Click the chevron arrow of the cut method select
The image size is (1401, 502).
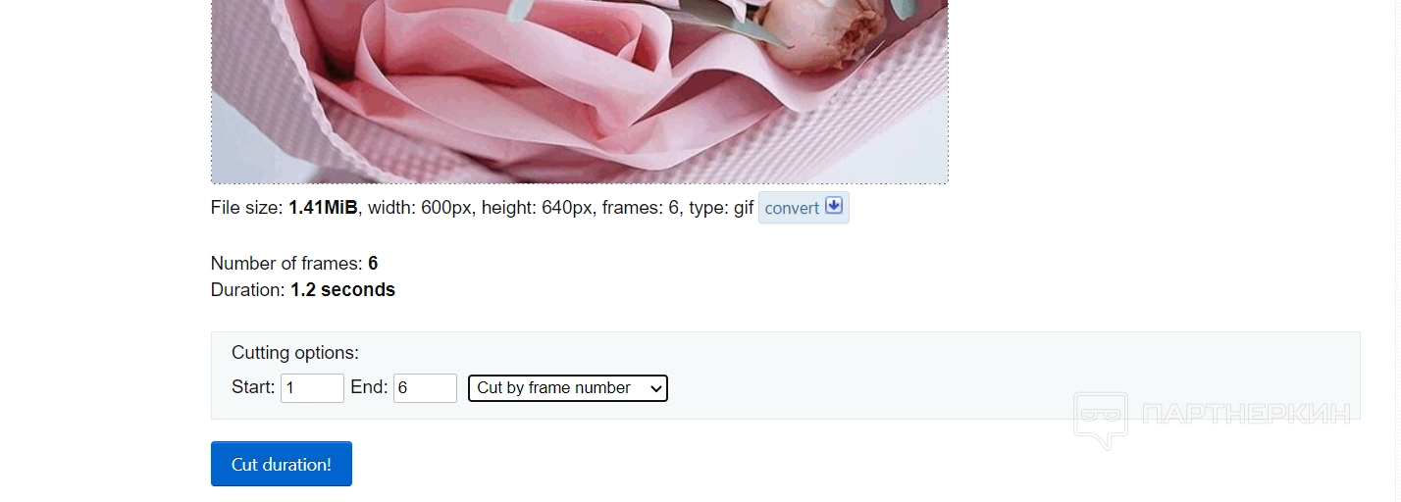pos(656,388)
